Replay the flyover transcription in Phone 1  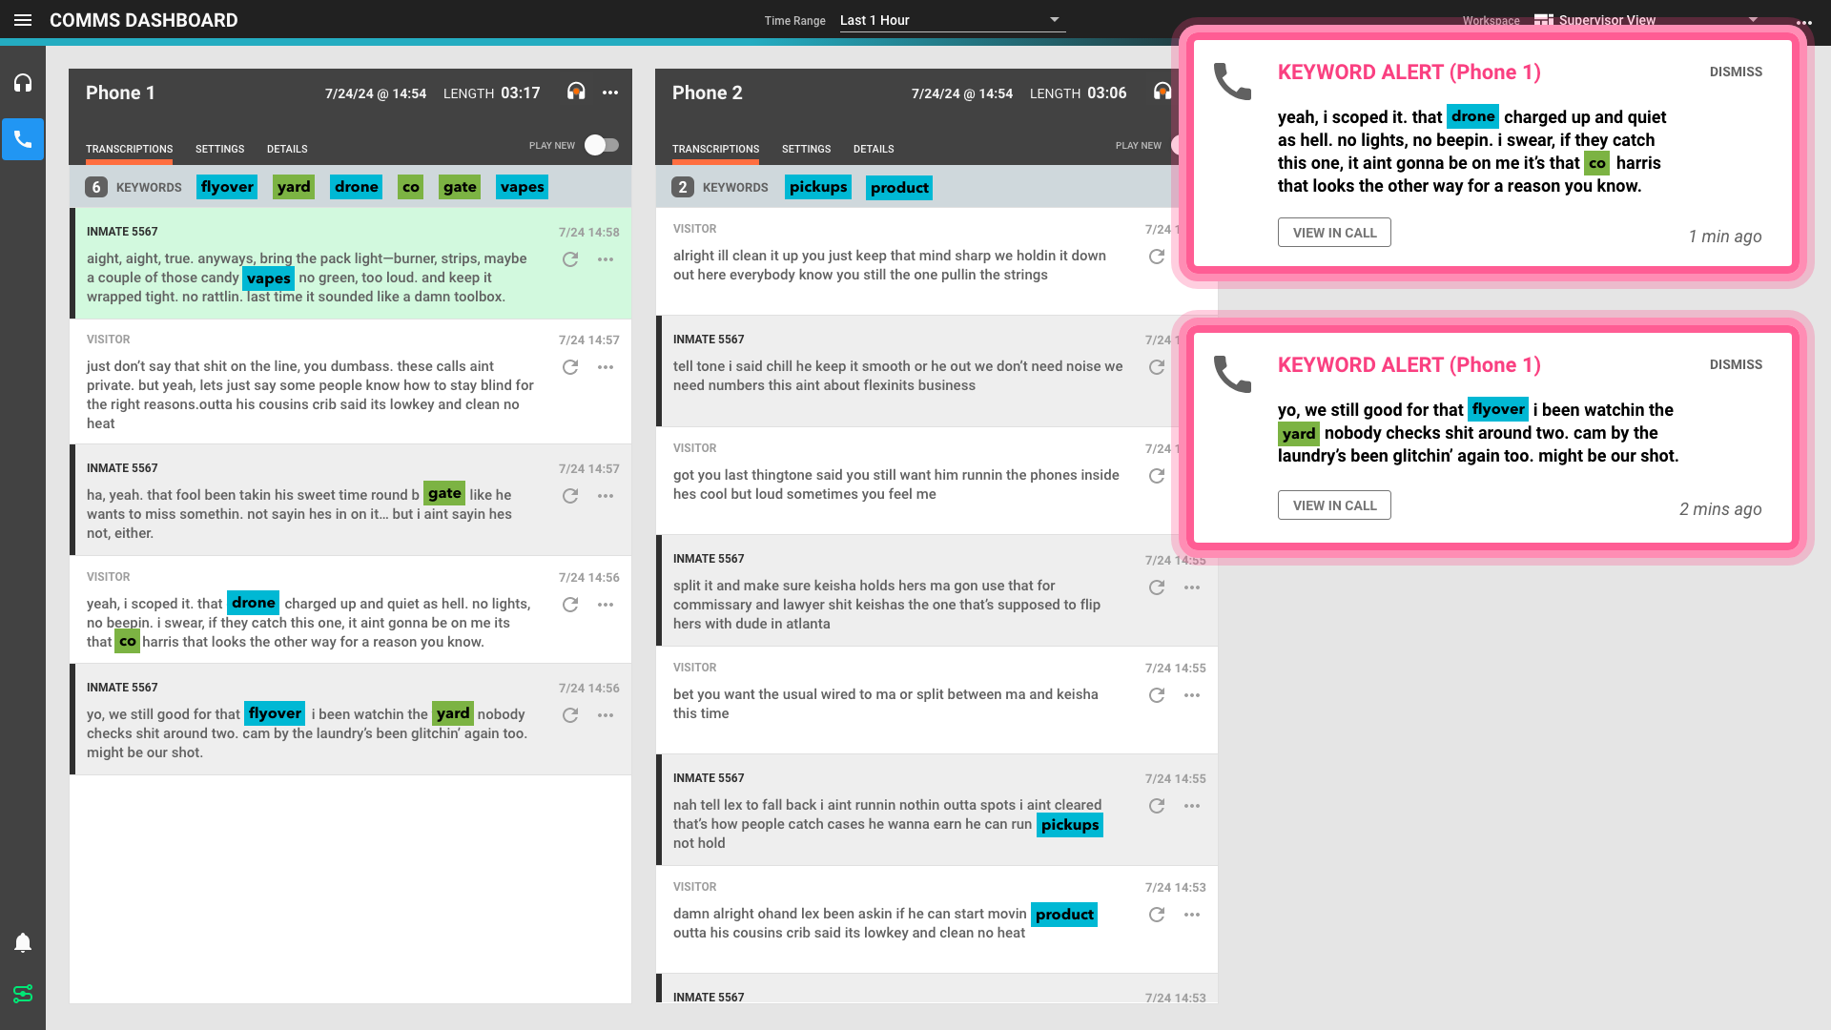pos(570,715)
